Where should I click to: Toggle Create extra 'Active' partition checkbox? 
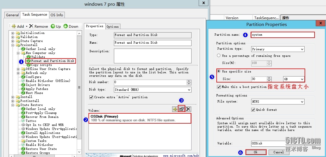91,97
